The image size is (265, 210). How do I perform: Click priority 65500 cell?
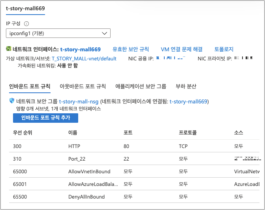[x=20, y=197]
